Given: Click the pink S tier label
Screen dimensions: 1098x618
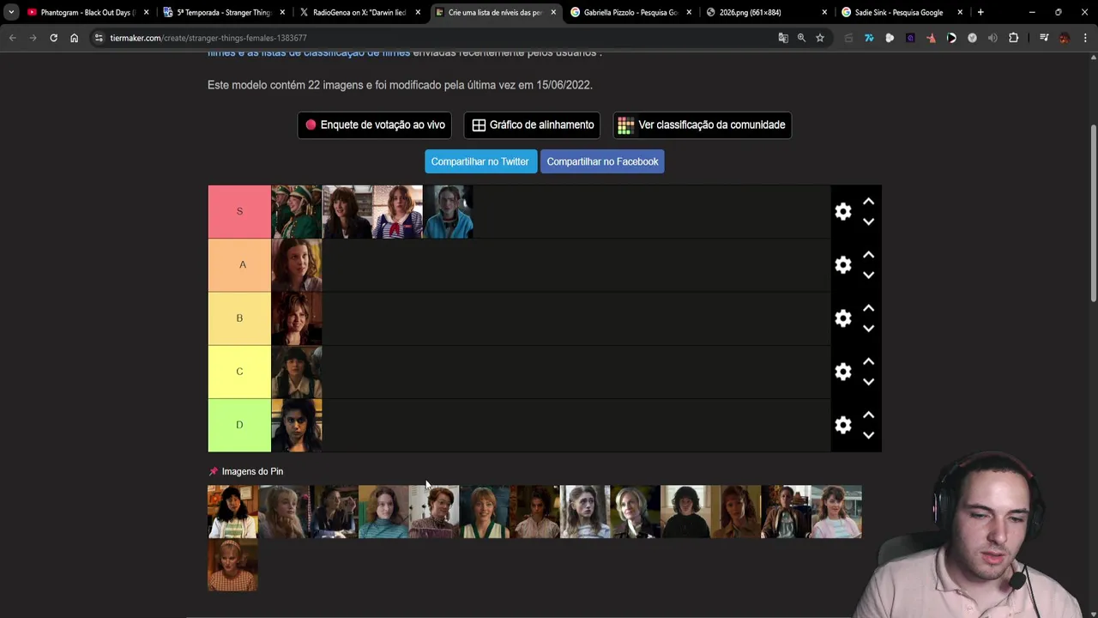Looking at the screenshot, I should click(x=239, y=211).
